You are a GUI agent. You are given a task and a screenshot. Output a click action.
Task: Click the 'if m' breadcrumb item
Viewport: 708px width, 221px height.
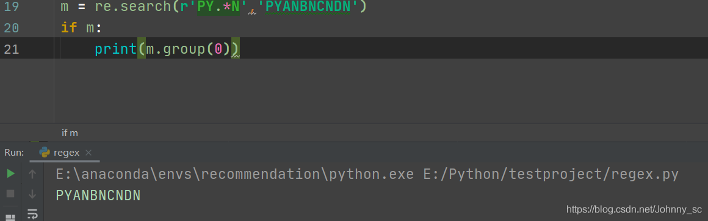[70, 133]
